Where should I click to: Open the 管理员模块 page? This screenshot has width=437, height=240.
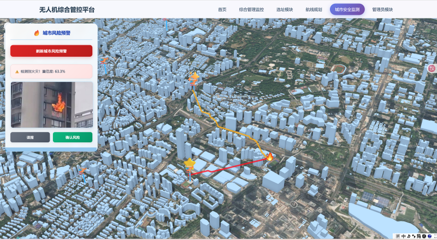[382, 9]
